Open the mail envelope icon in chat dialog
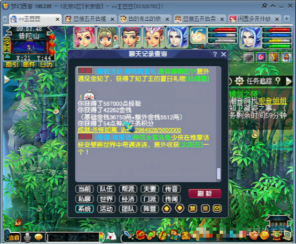Viewport: 296px width, 244px height. [217, 209]
